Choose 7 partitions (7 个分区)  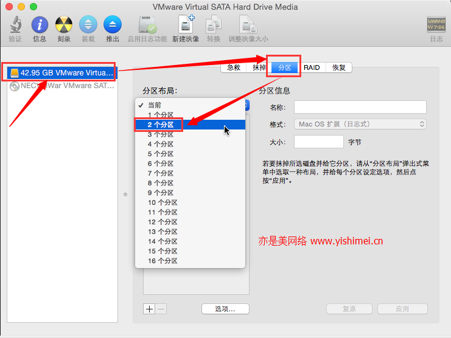190,173
